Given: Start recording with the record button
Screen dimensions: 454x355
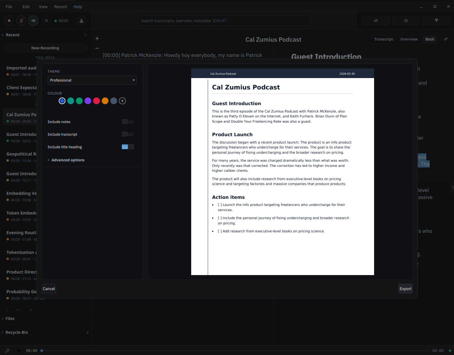Looking at the screenshot, I should click(x=9, y=21).
